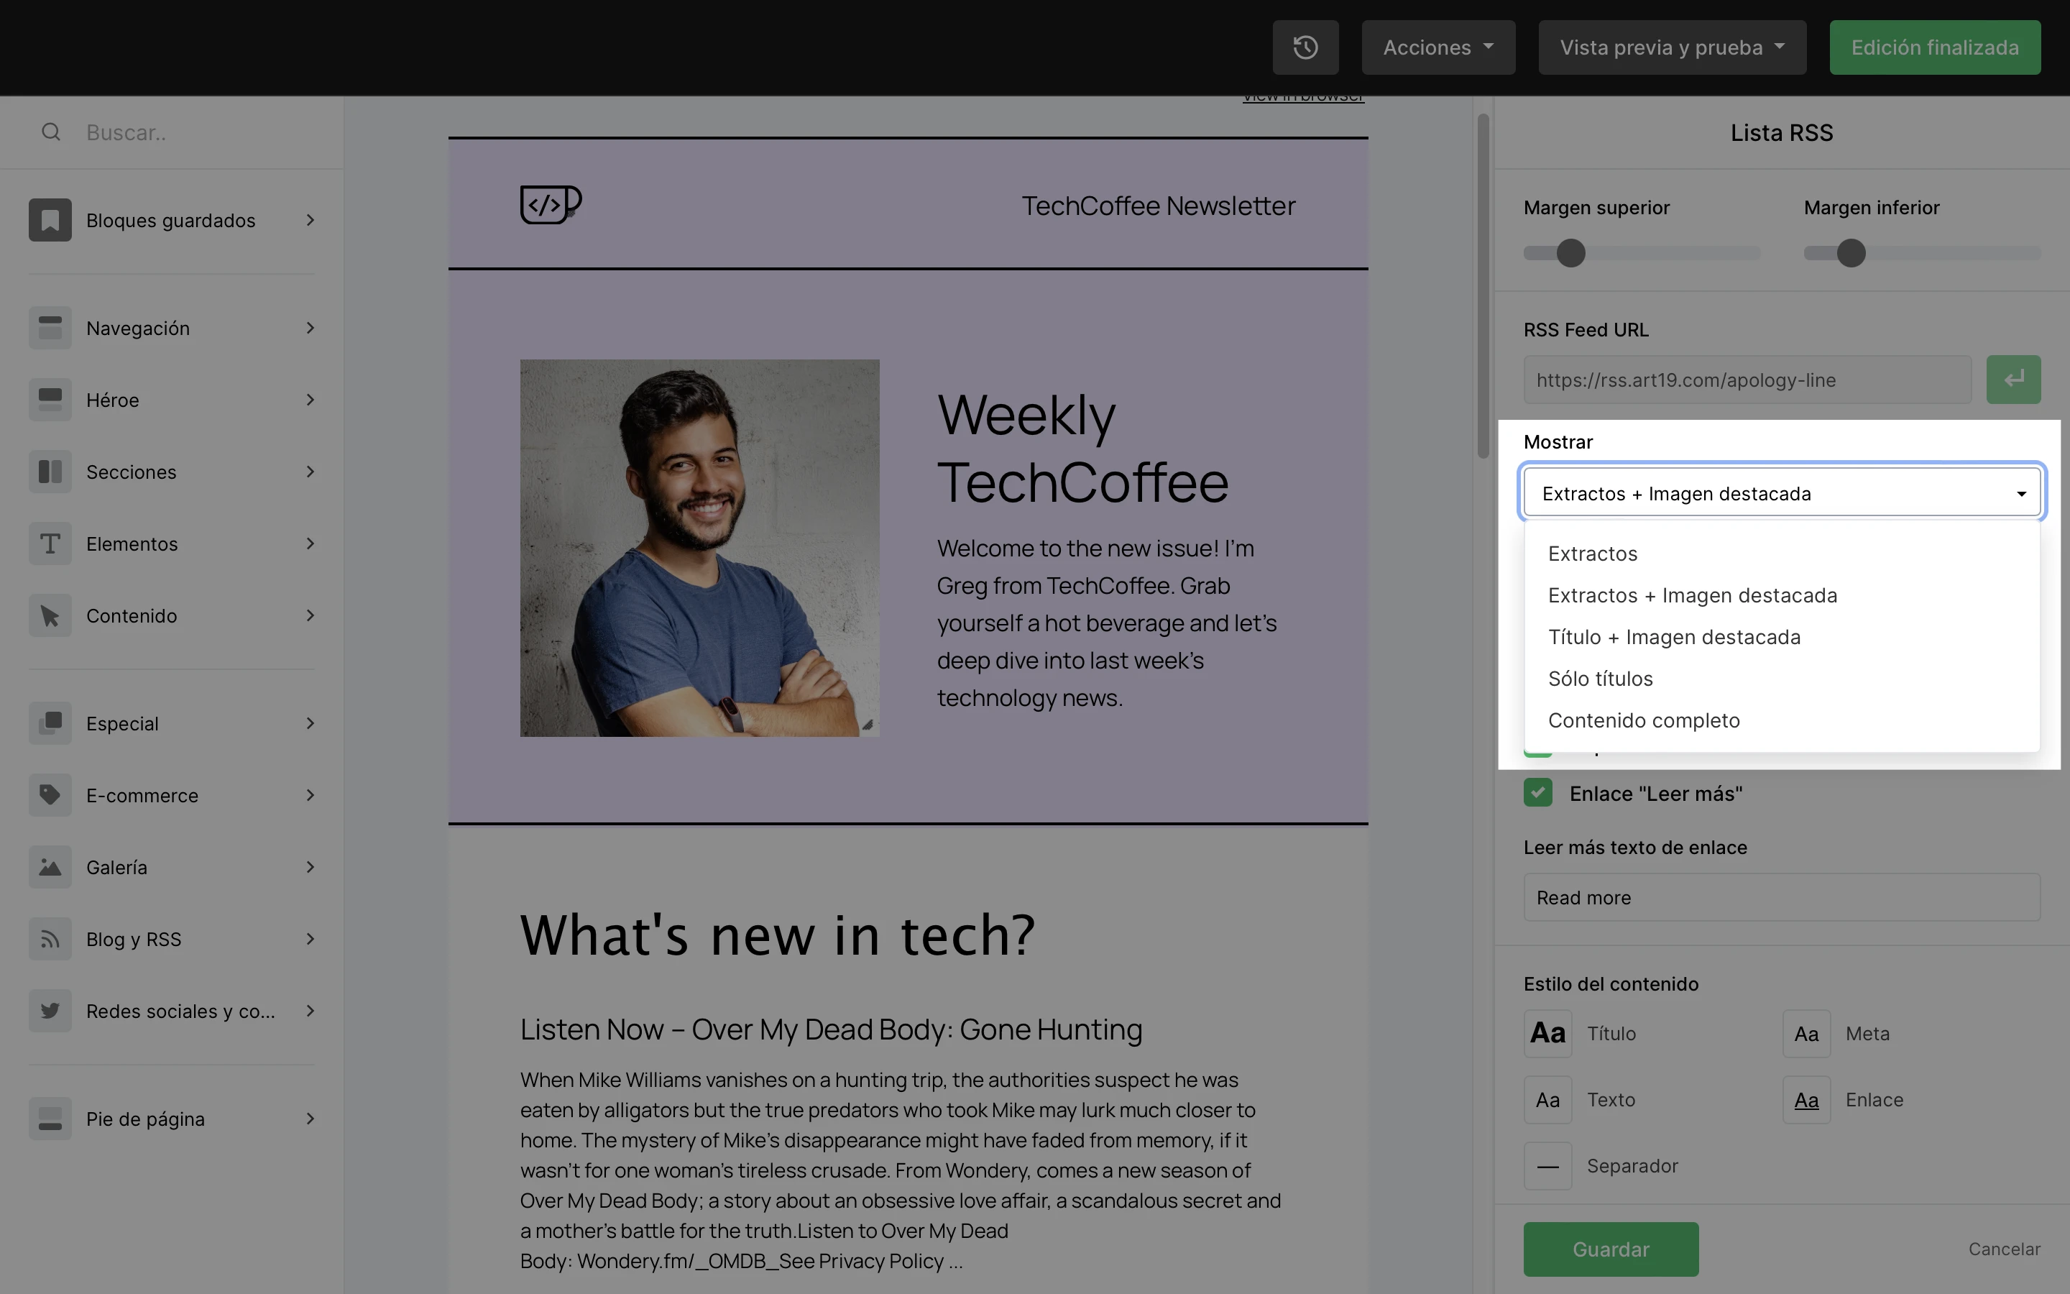Choose the Sólo títulos option
This screenshot has height=1294, width=2070.
1599,679
